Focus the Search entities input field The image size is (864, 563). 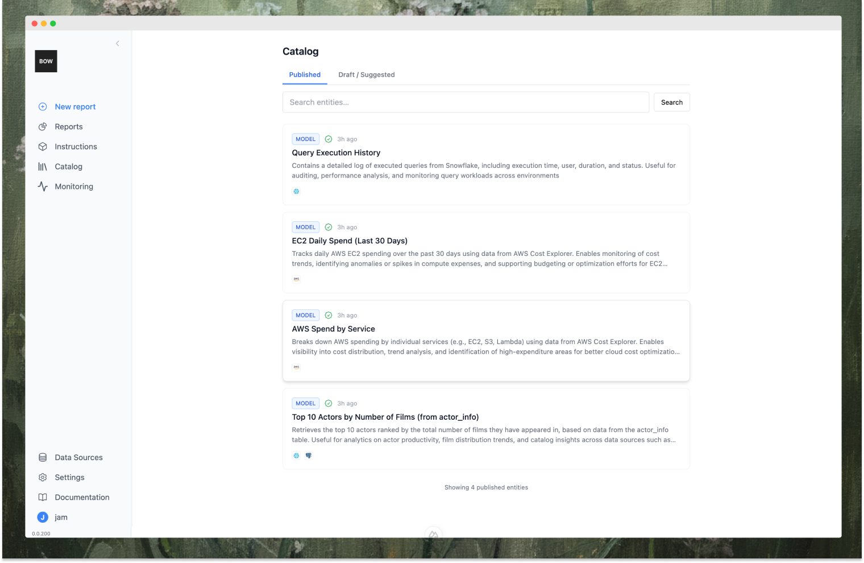pos(466,102)
